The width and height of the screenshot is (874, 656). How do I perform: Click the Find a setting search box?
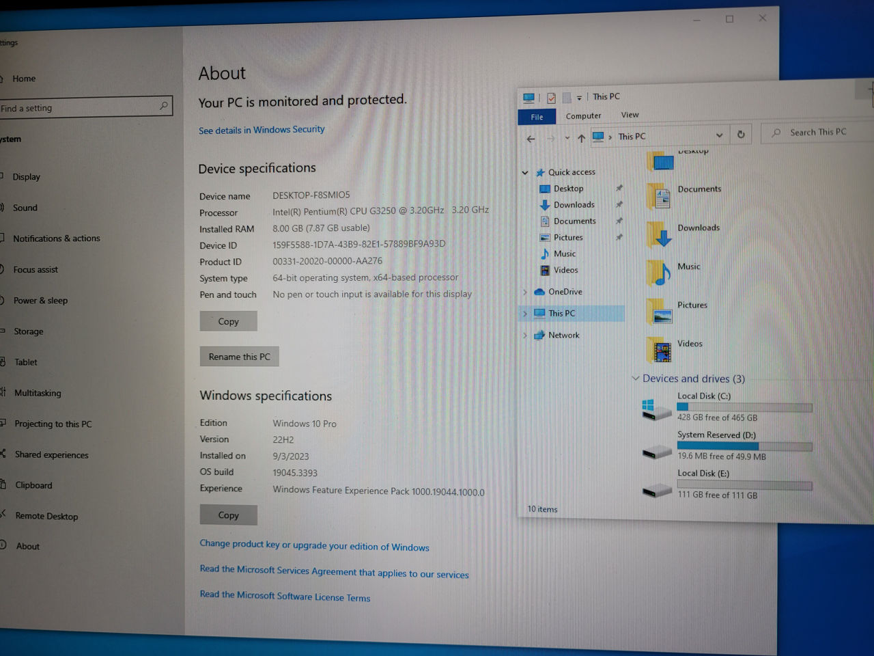tap(85, 107)
